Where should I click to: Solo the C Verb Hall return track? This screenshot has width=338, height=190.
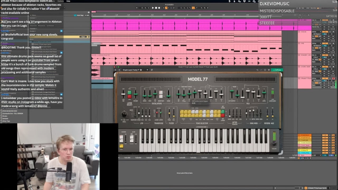pyautogui.click(x=330, y=140)
